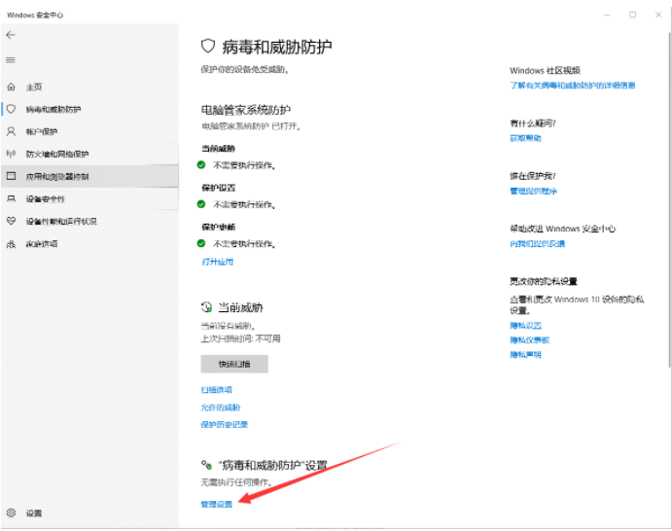
Task: Open 家庭选项 in sidebar
Action: coord(90,244)
